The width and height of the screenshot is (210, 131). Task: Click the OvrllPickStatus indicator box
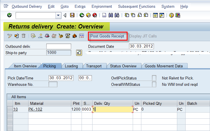pos(154,78)
